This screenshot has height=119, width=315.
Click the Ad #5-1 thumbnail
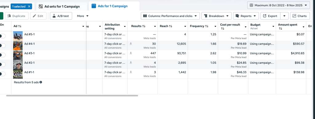click(x=18, y=36)
